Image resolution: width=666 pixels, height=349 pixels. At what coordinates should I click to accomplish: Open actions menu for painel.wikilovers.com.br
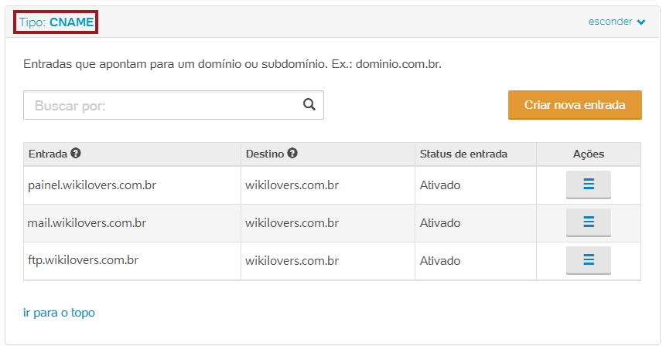coord(588,185)
